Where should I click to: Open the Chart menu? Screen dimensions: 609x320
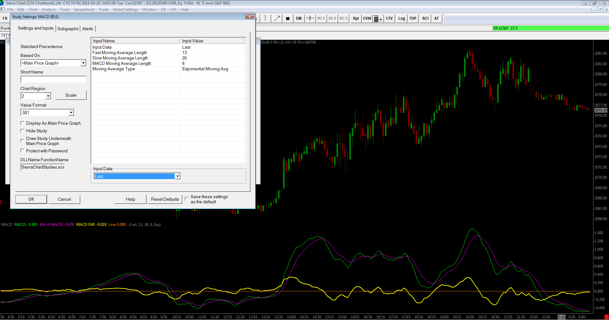click(33, 10)
